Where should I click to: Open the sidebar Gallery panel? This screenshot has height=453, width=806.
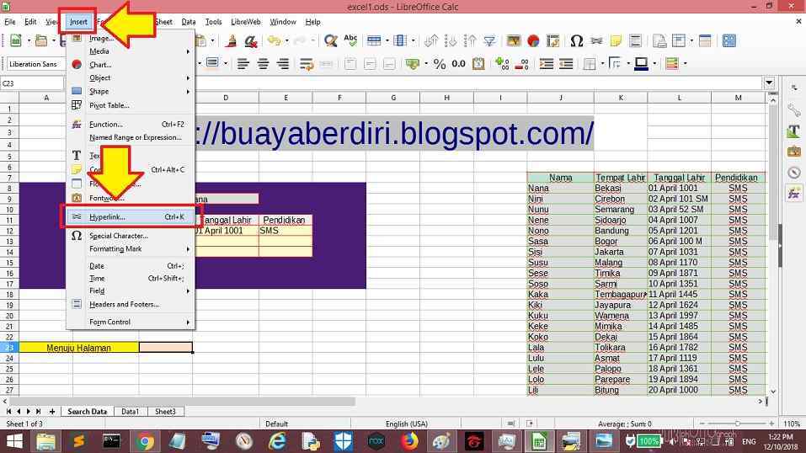pyautogui.click(x=793, y=152)
